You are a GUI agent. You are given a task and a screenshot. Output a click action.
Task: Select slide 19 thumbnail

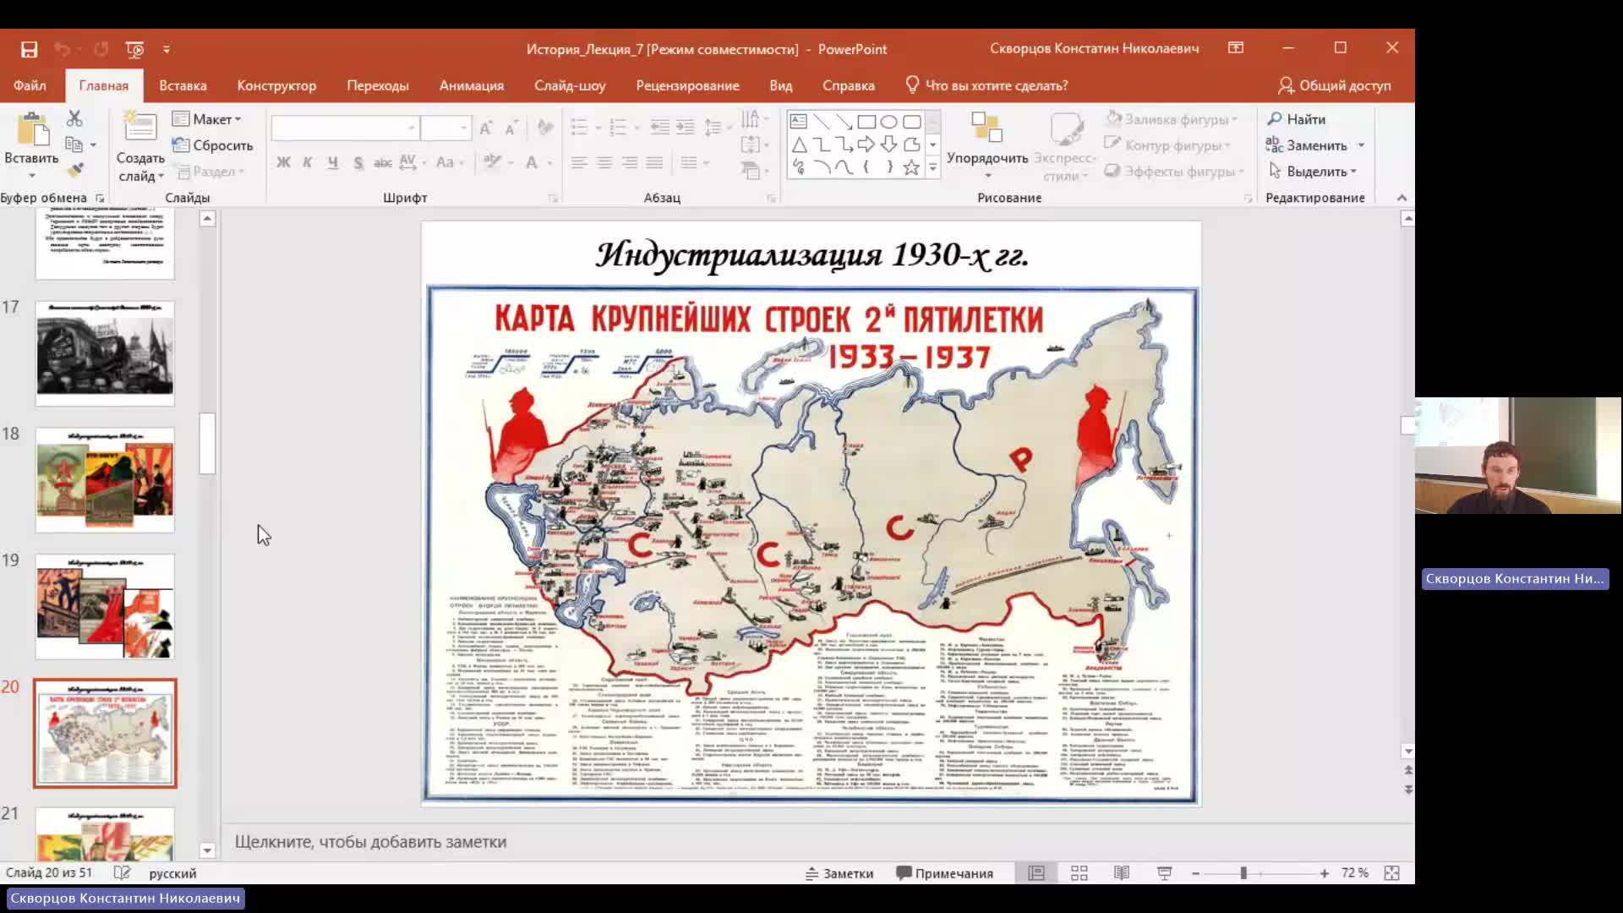tap(105, 607)
